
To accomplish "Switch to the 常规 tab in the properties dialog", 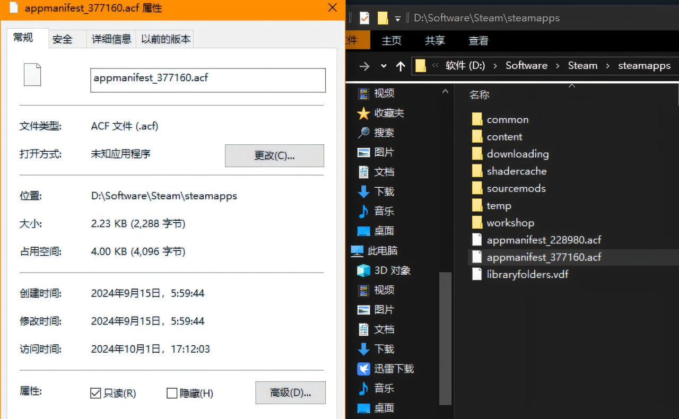I will point(23,38).
